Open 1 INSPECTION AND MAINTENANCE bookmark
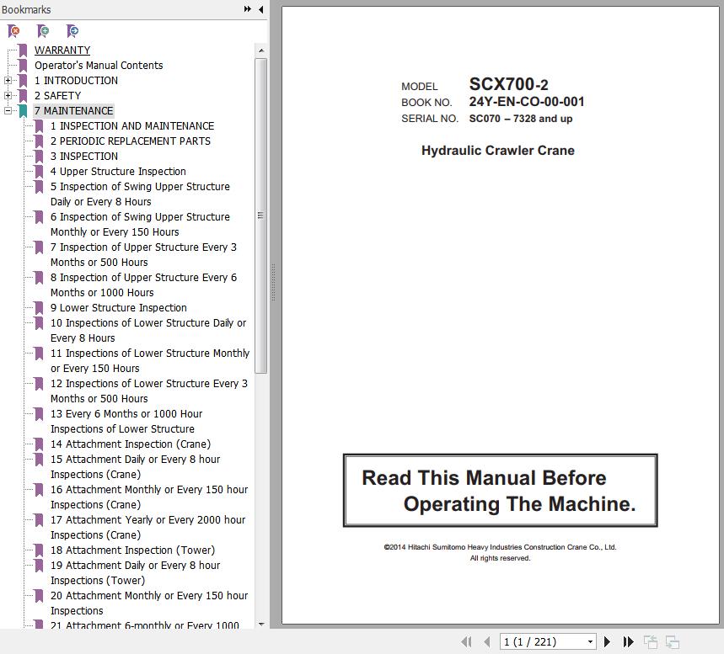The width and height of the screenshot is (724, 654). coord(132,126)
